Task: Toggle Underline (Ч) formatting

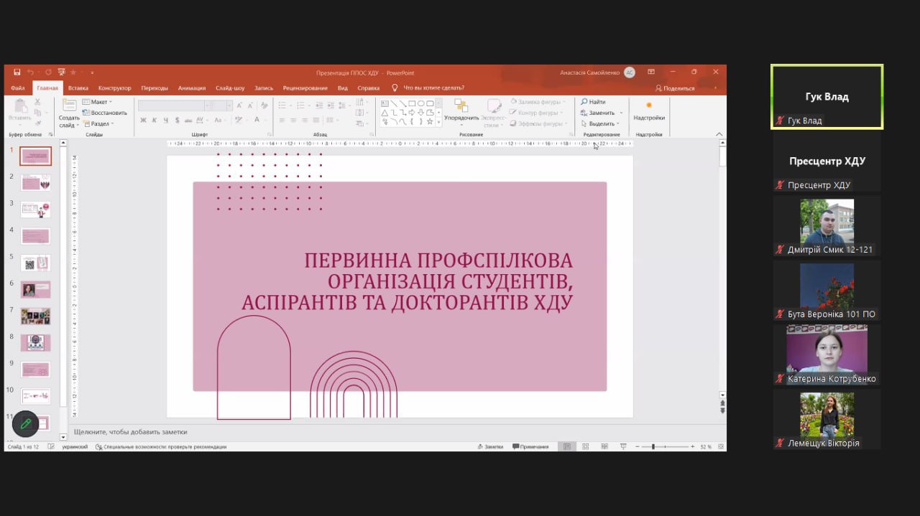Action: [x=166, y=120]
